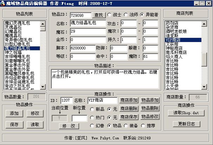Select the 装备 category radio button
Screen dimensions: 213x145
coord(126,126)
